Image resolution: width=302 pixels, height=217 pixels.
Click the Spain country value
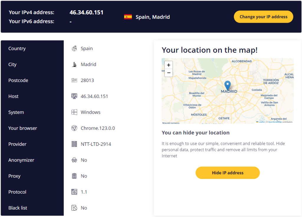pos(87,49)
